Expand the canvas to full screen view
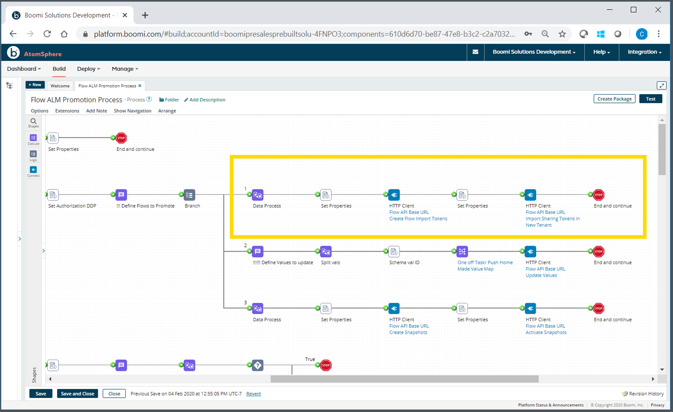This screenshot has width=673, height=412. coord(662,85)
